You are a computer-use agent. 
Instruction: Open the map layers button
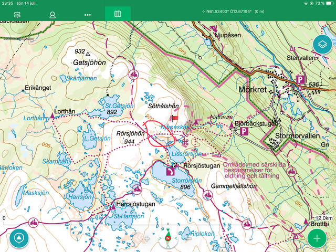click(x=322, y=45)
